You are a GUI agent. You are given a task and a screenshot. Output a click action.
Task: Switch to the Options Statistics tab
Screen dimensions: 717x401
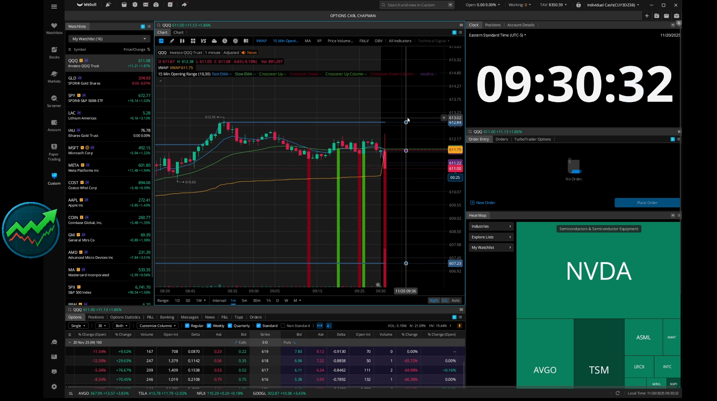125,317
